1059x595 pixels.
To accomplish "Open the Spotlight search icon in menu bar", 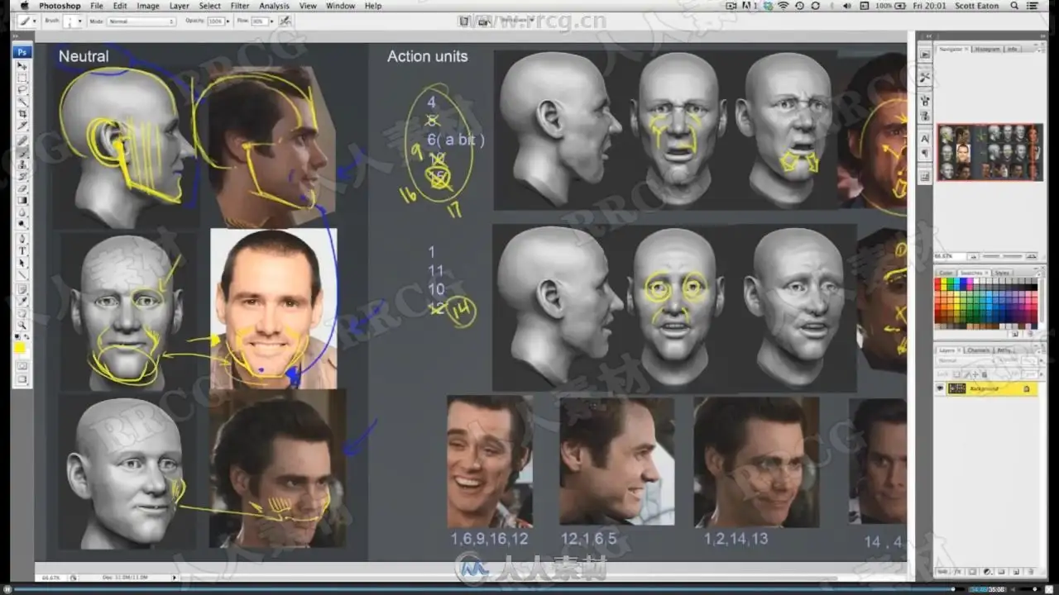I will point(1013,6).
